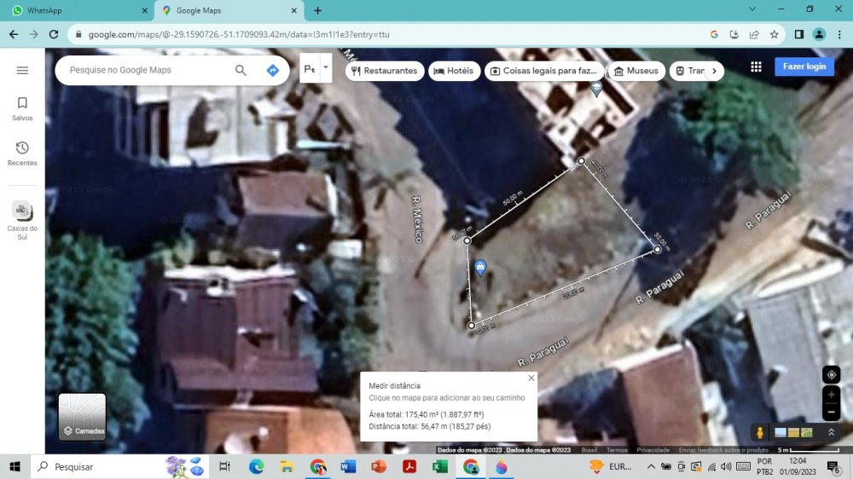
Task: Click the Pesquise no Google Maps field
Action: [x=145, y=71]
